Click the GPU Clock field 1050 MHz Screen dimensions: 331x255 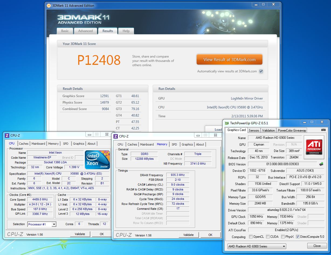click(256, 217)
